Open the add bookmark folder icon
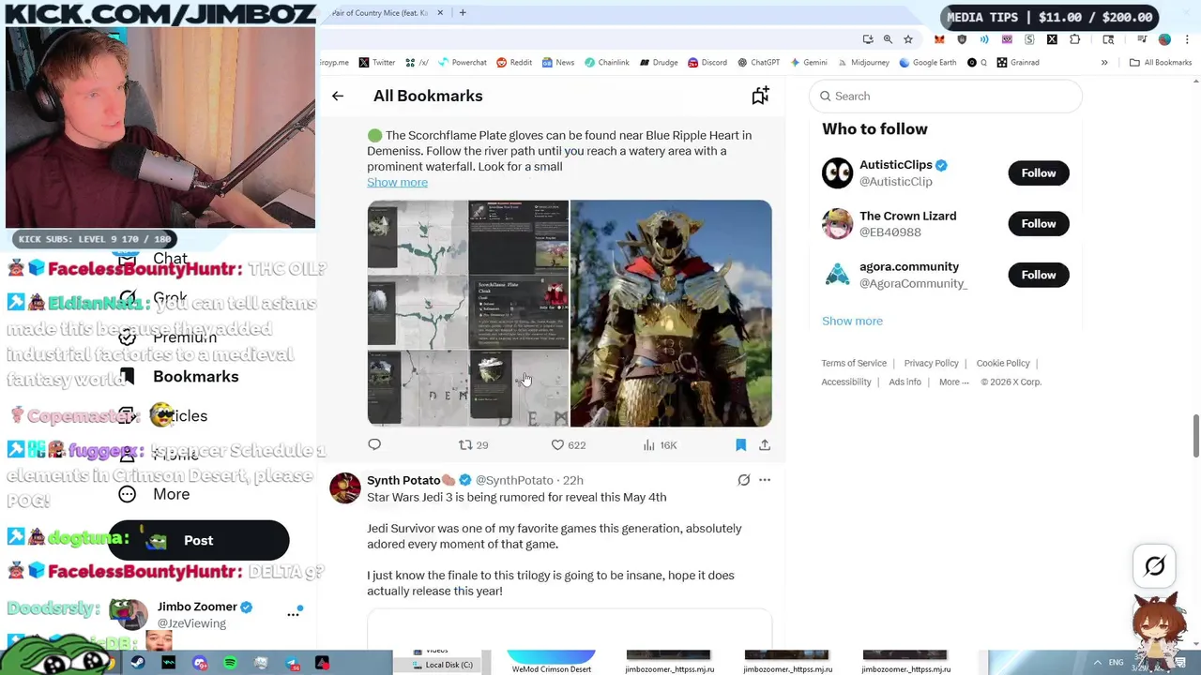Screen dimensions: 1201x675 pos(760,96)
